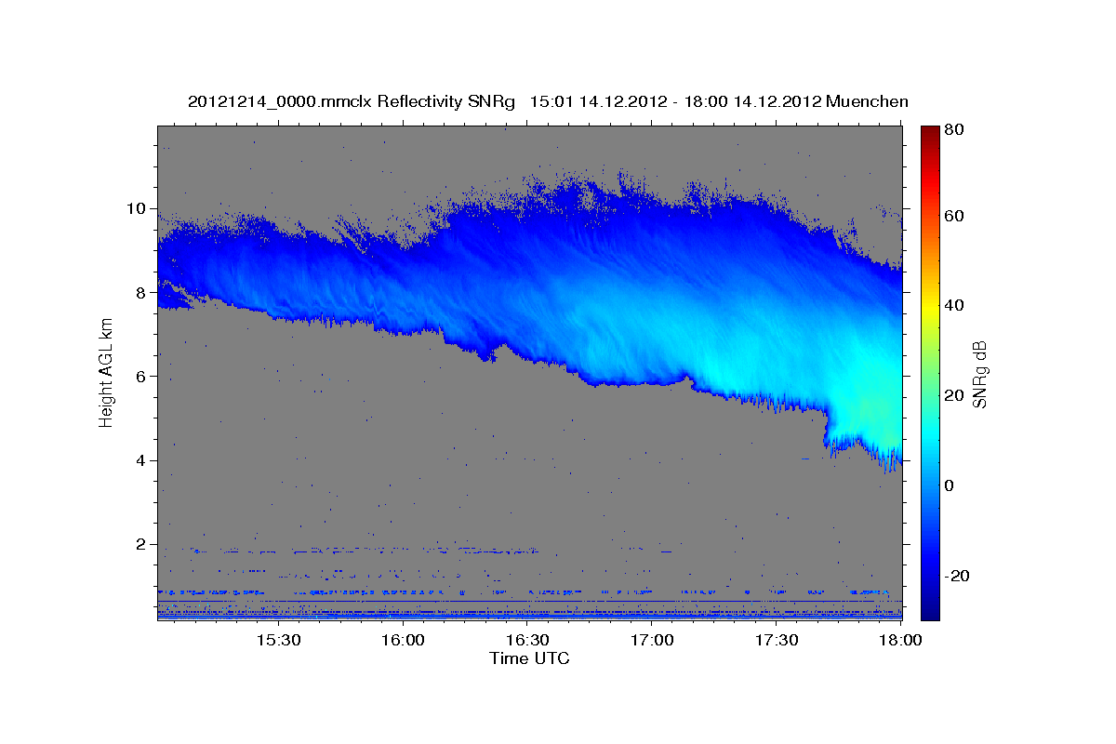The width and height of the screenshot is (1116, 744).
Task: Click the height tick label 2
Action: tap(142, 545)
